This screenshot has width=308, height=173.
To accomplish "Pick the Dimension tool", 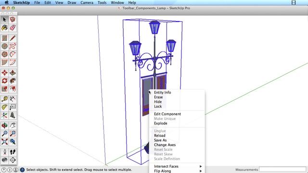I will [13, 99].
